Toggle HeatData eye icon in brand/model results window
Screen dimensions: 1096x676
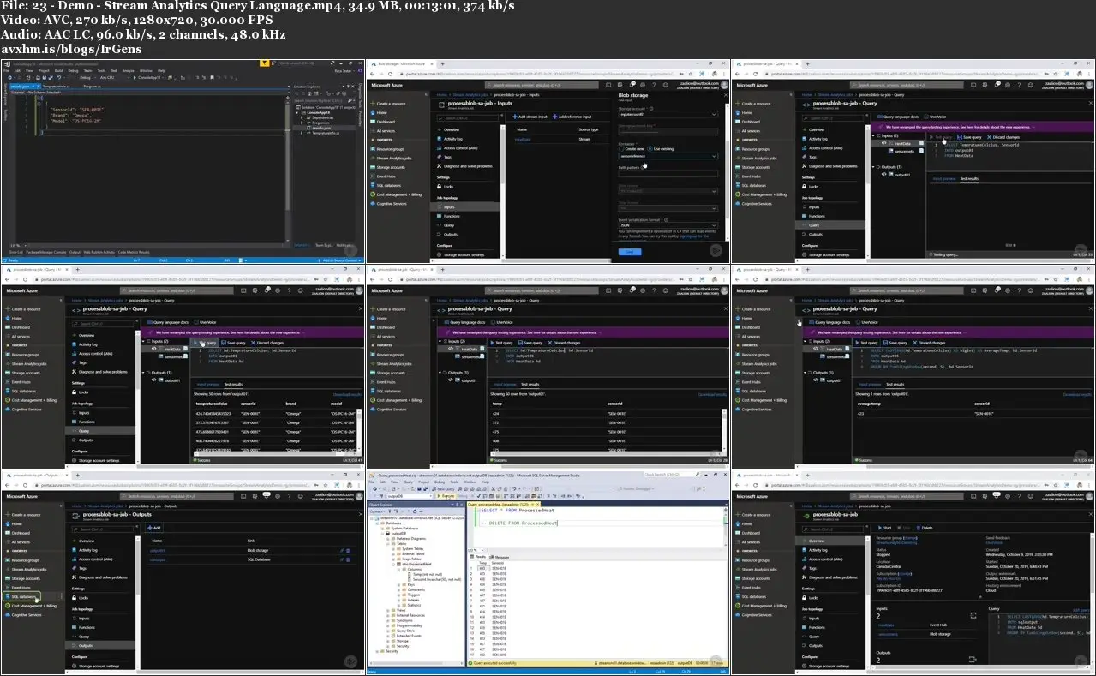pyautogui.click(x=156, y=349)
